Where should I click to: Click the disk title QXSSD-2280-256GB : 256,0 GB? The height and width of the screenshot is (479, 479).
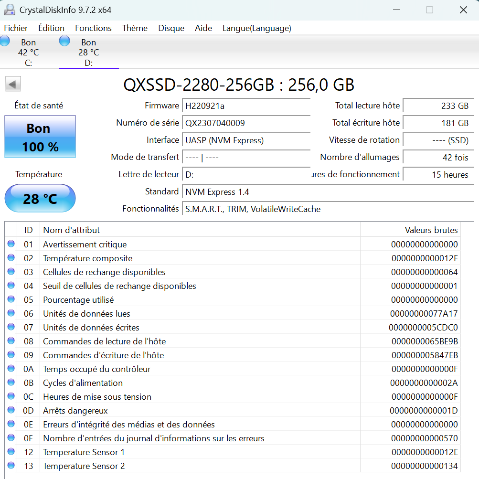239,85
